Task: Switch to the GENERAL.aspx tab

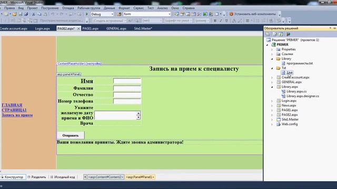Action: (116, 28)
